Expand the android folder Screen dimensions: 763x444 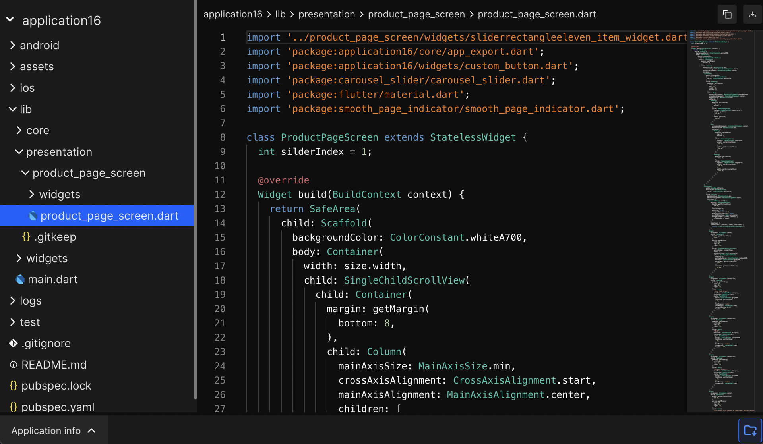tap(13, 45)
